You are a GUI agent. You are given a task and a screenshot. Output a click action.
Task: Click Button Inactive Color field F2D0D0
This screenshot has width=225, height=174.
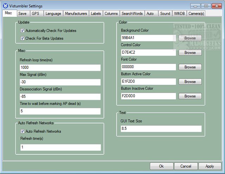click(148, 96)
